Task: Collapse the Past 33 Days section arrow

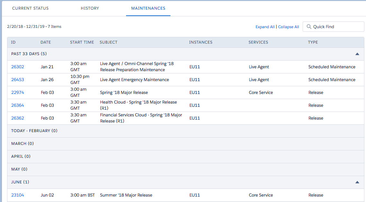Action: click(357, 54)
